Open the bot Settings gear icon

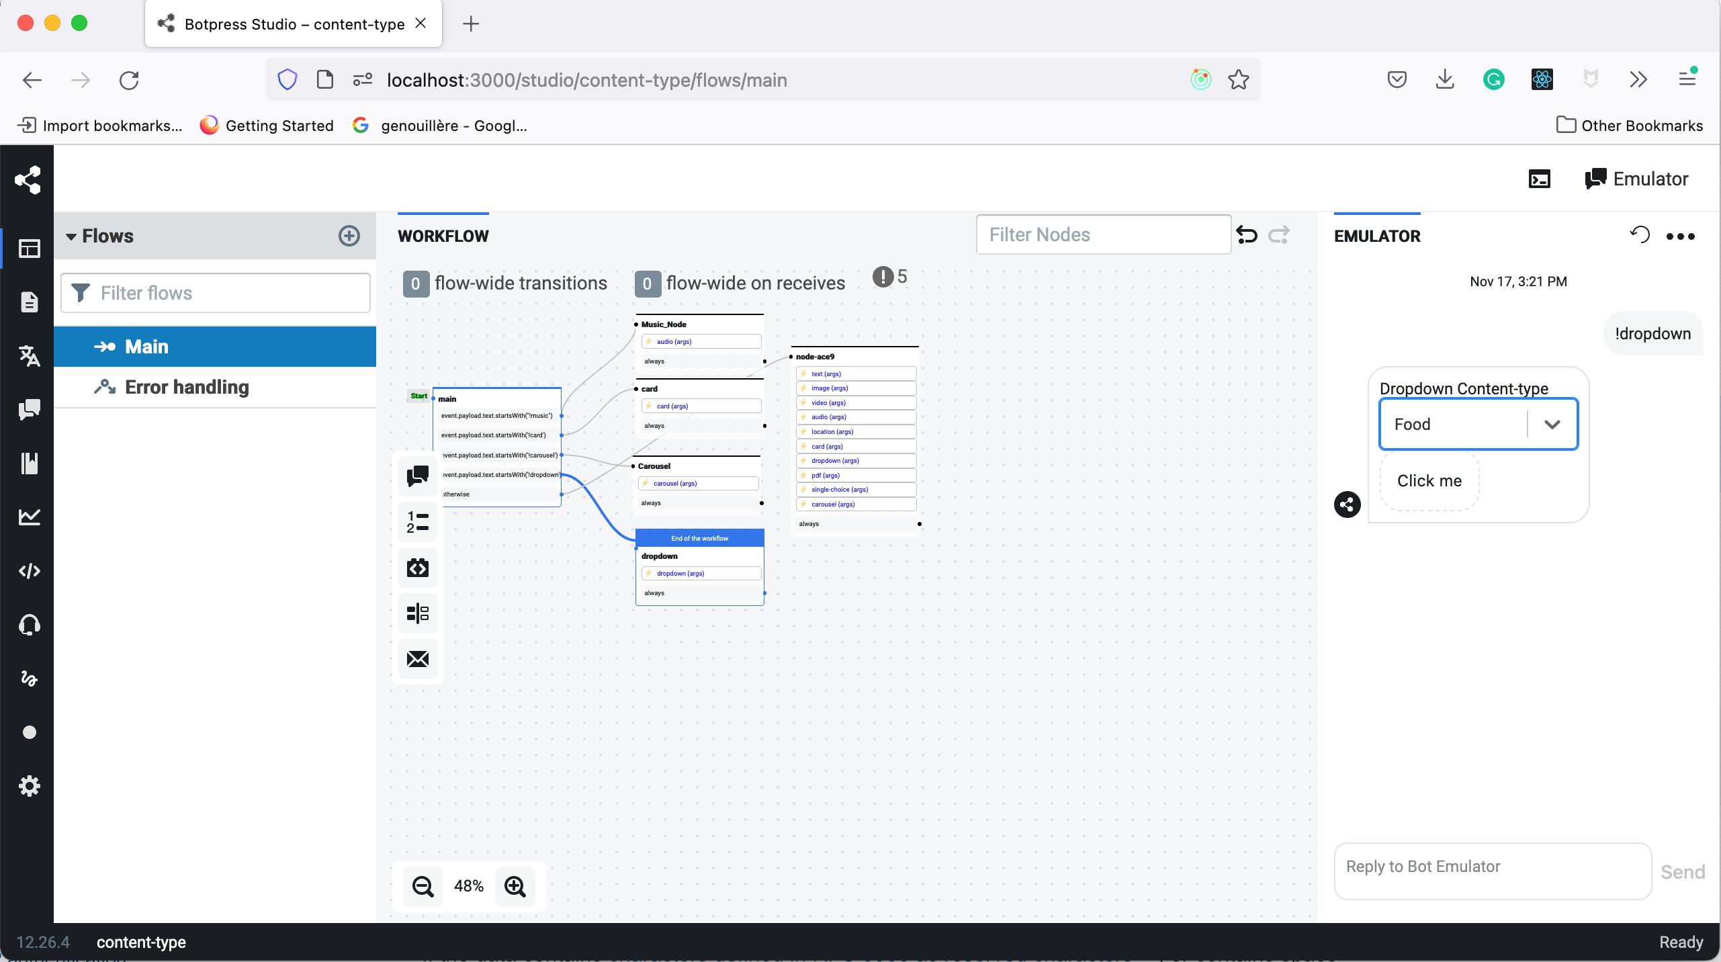(x=29, y=786)
